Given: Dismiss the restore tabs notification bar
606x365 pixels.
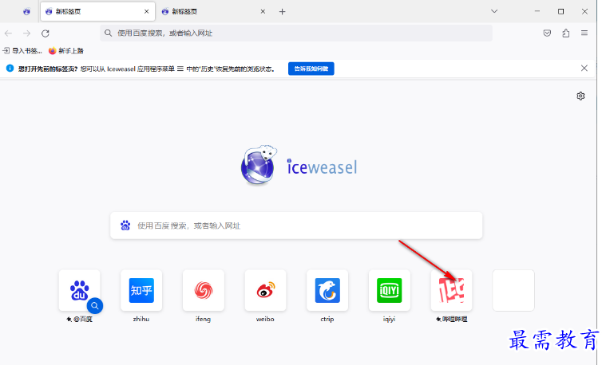Looking at the screenshot, I should 584,69.
